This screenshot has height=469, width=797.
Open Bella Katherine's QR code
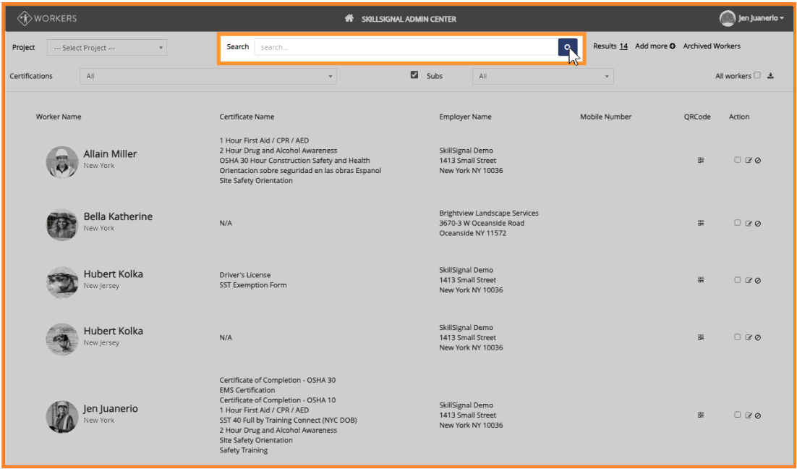[x=701, y=223]
